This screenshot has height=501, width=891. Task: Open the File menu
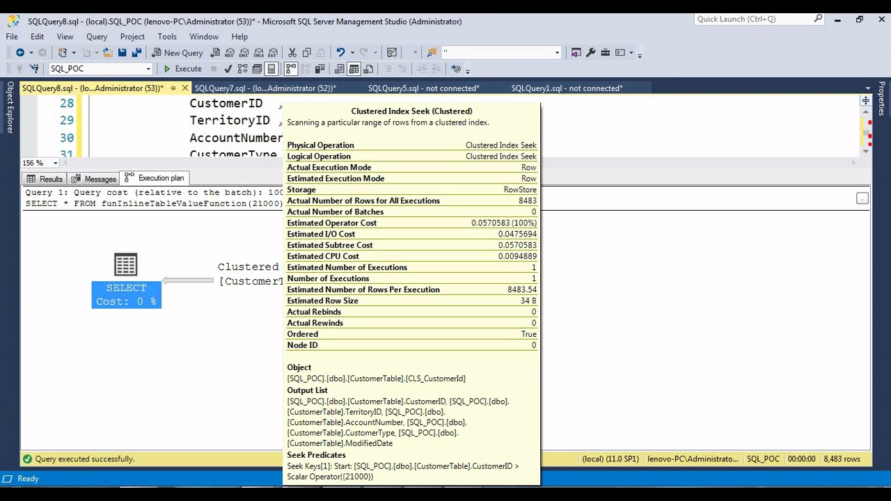[12, 36]
